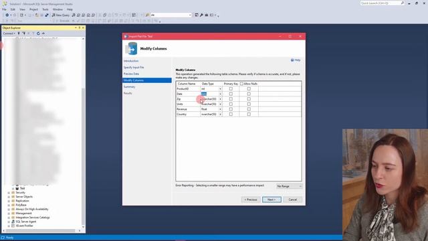Check Allow Nulls for ProductID
The width and height of the screenshot is (428, 241).
pos(249,89)
